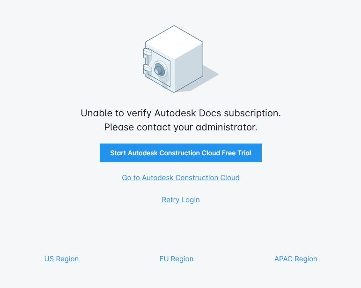Click the shadow behind the safe

208,75
